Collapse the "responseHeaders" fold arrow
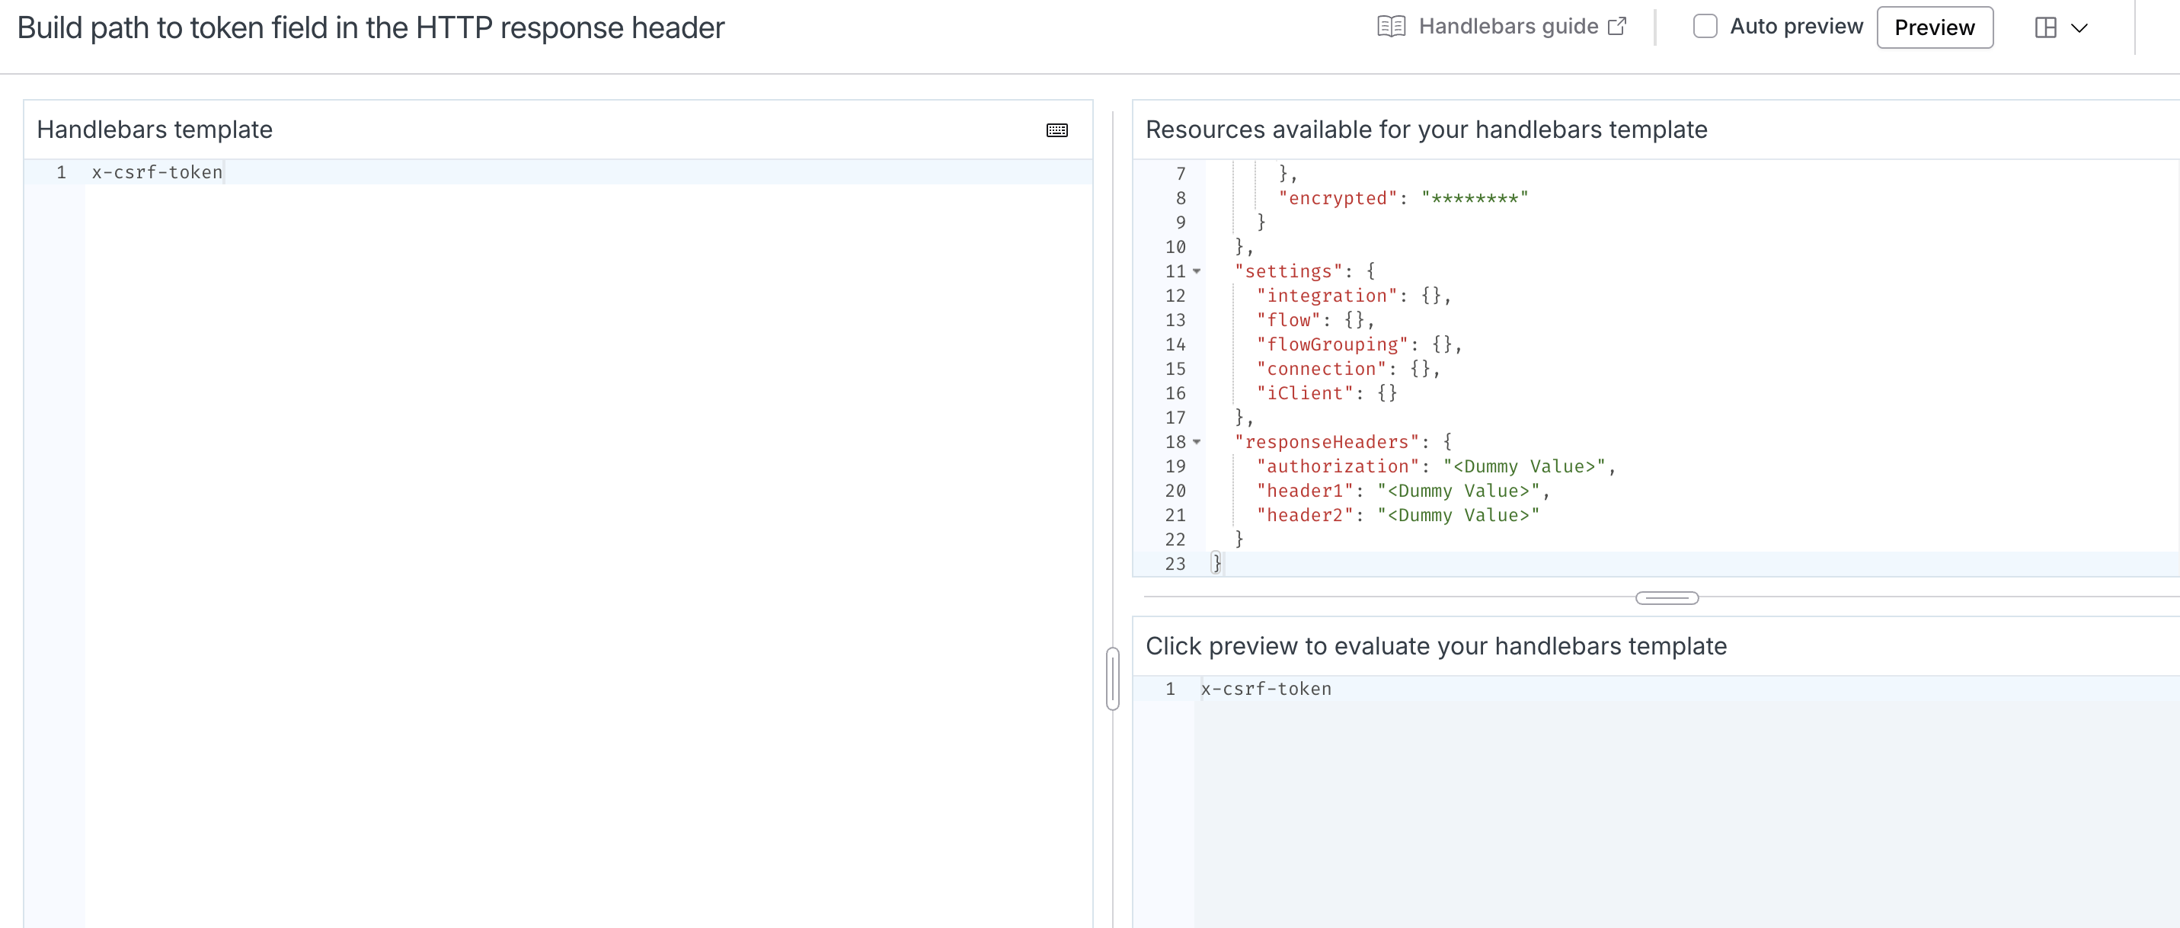 [x=1197, y=442]
